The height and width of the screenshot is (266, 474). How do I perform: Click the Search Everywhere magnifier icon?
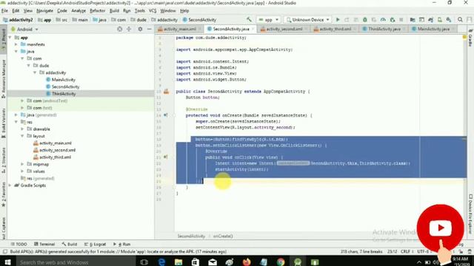point(460,20)
